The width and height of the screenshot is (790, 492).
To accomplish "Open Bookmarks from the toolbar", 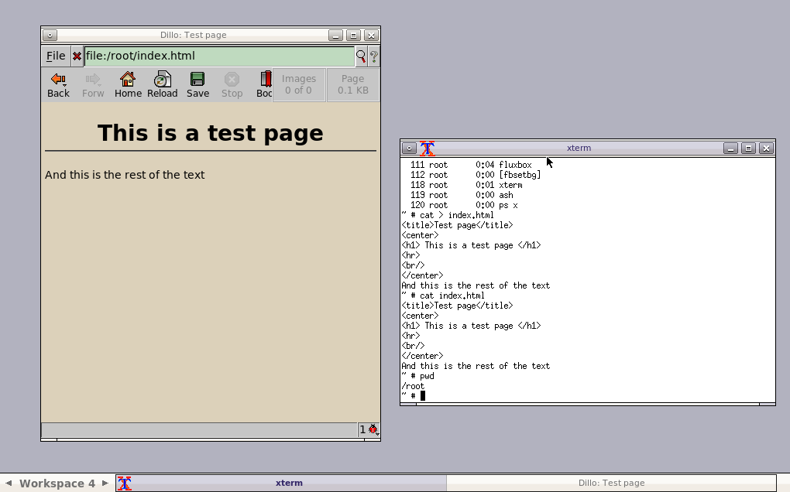I will coord(265,84).
